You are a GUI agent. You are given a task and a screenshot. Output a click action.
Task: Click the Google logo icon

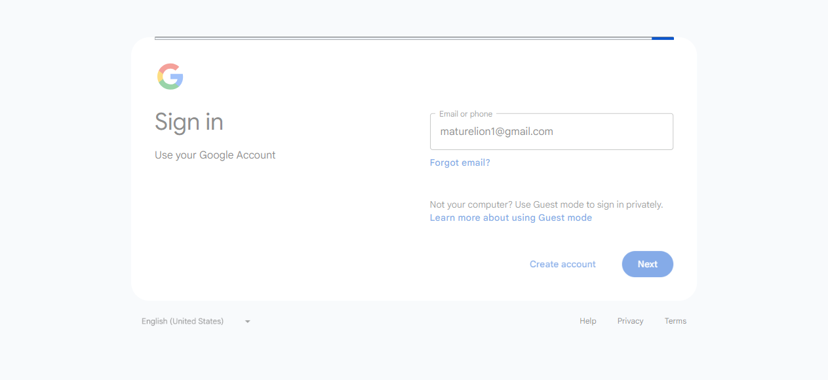point(170,77)
